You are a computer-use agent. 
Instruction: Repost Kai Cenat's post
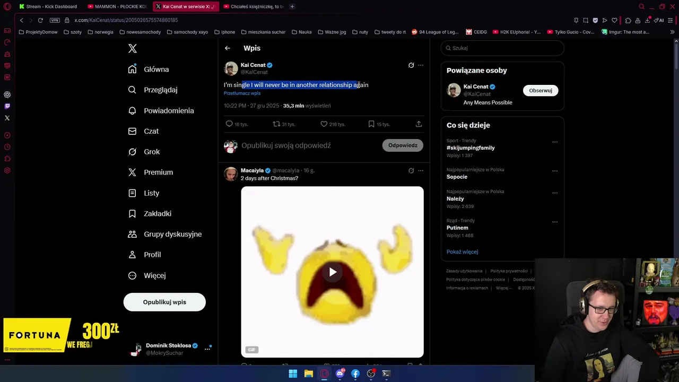coord(276,124)
